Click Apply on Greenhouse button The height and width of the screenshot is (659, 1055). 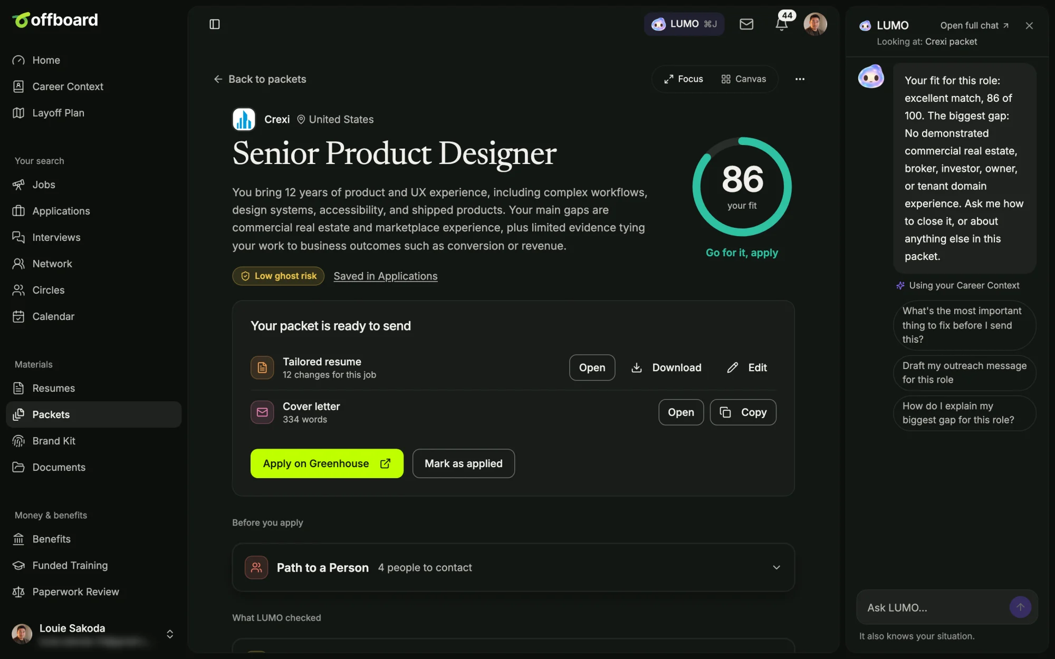[x=327, y=463]
